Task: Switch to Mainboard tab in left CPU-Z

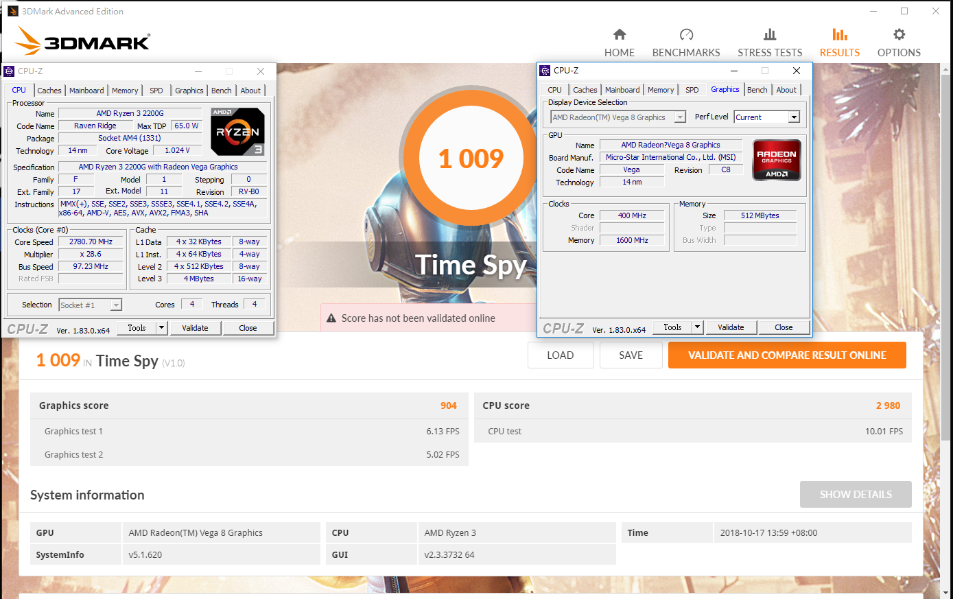Action: point(86,91)
